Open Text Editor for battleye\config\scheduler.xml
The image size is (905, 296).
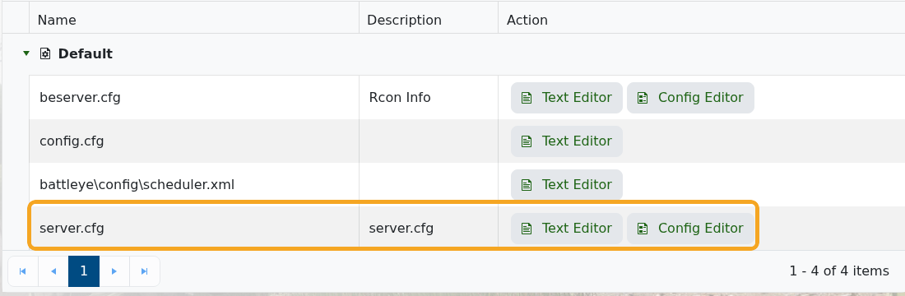point(567,185)
